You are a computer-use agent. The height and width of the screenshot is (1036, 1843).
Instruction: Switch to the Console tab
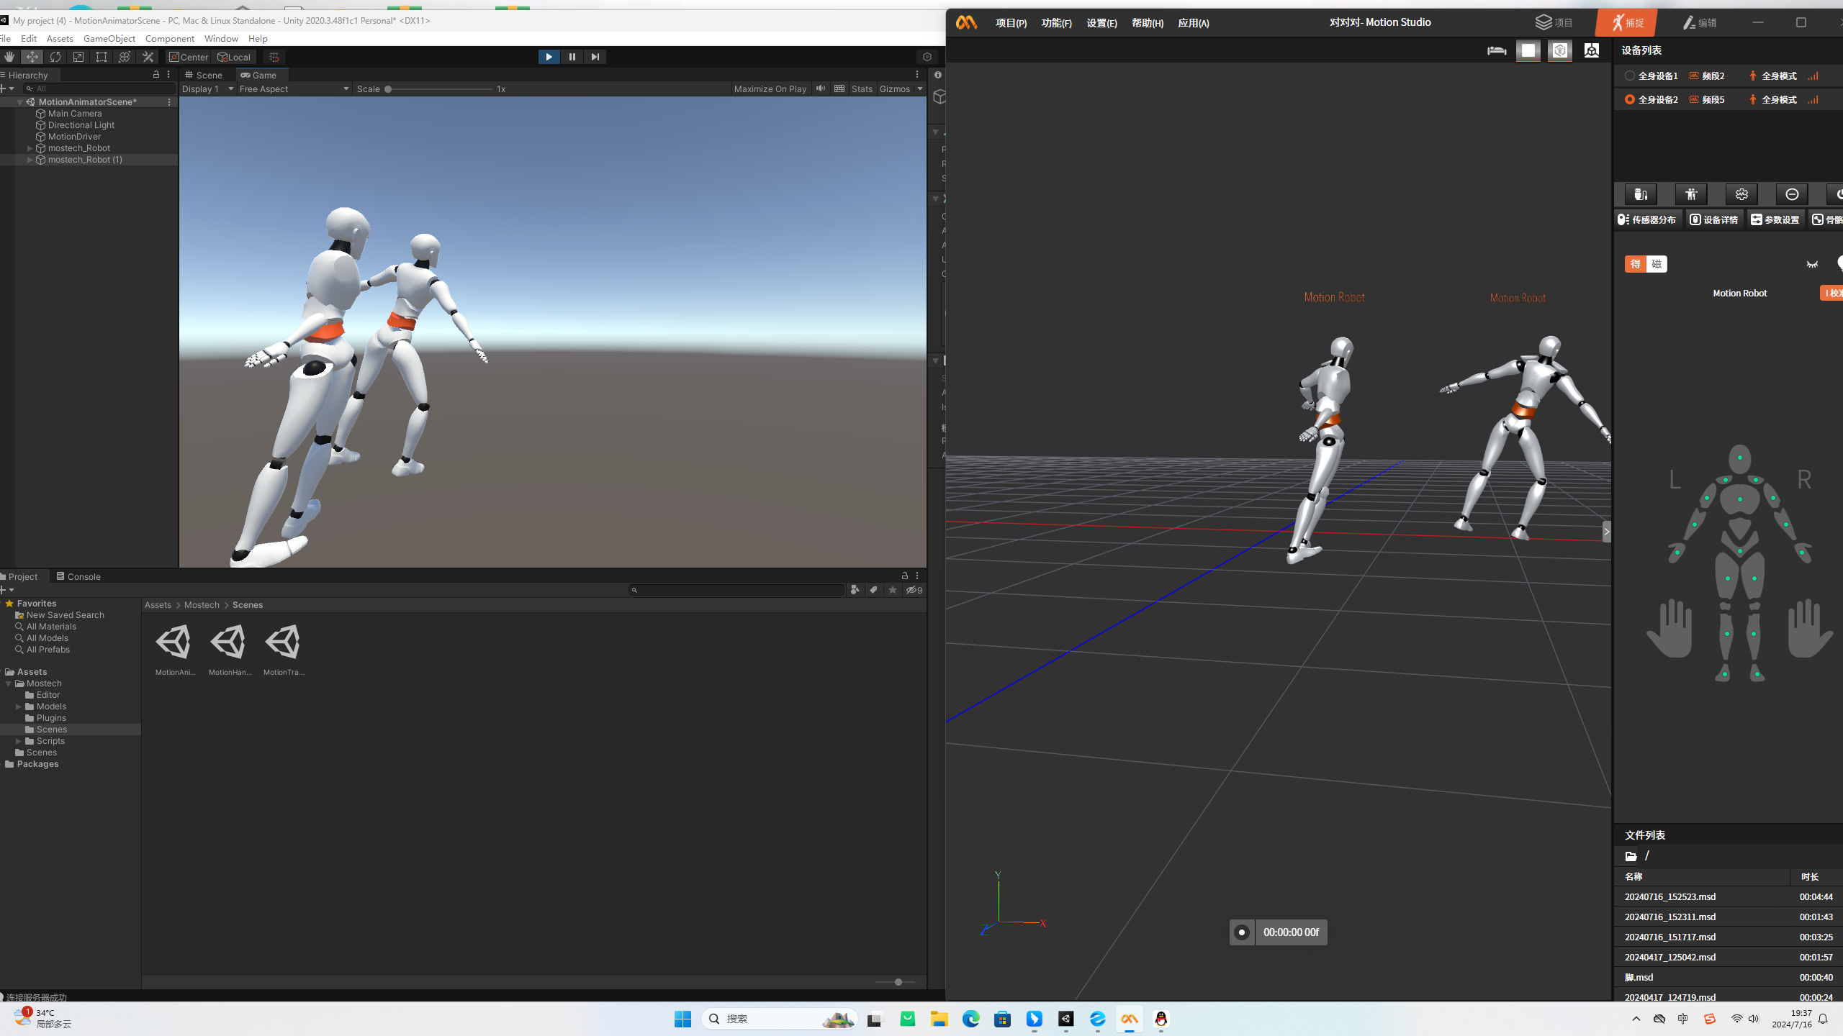[x=78, y=576]
